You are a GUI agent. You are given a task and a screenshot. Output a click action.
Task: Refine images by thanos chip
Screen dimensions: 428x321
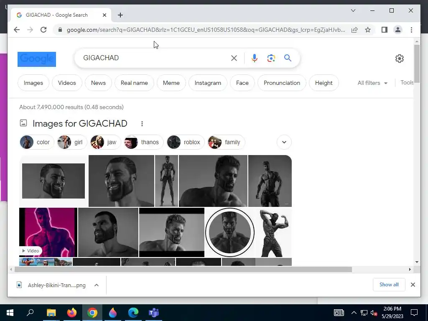(144, 142)
